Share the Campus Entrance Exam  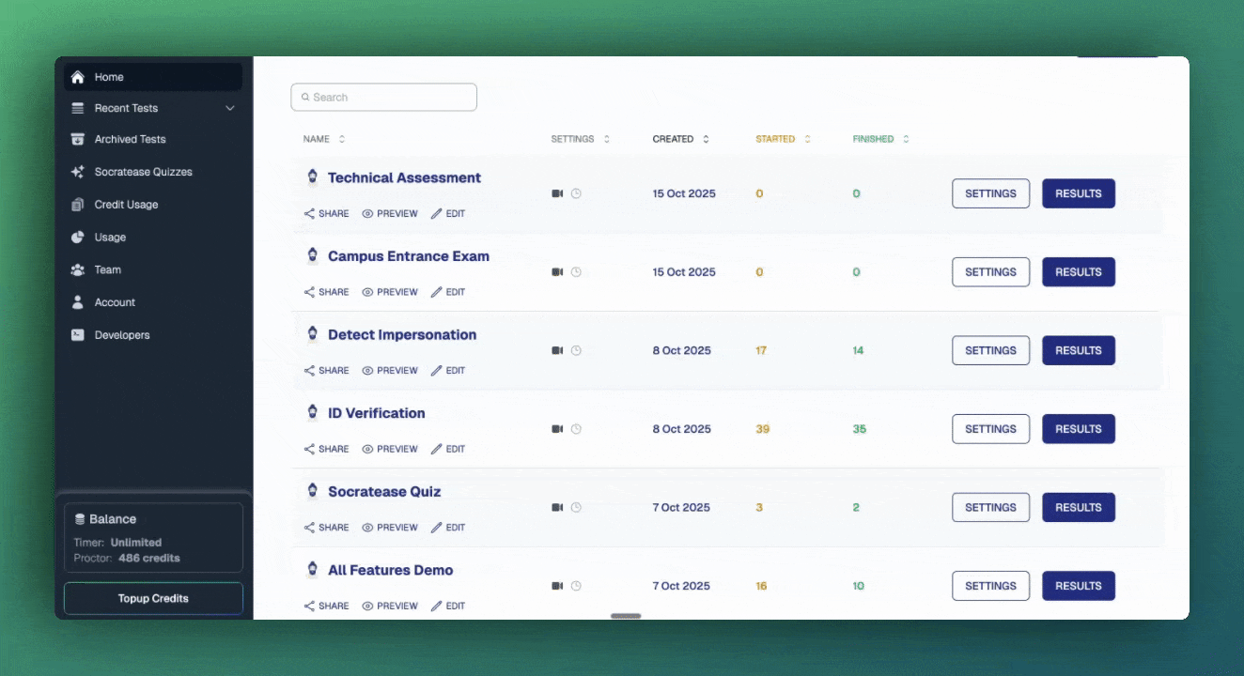coord(326,292)
